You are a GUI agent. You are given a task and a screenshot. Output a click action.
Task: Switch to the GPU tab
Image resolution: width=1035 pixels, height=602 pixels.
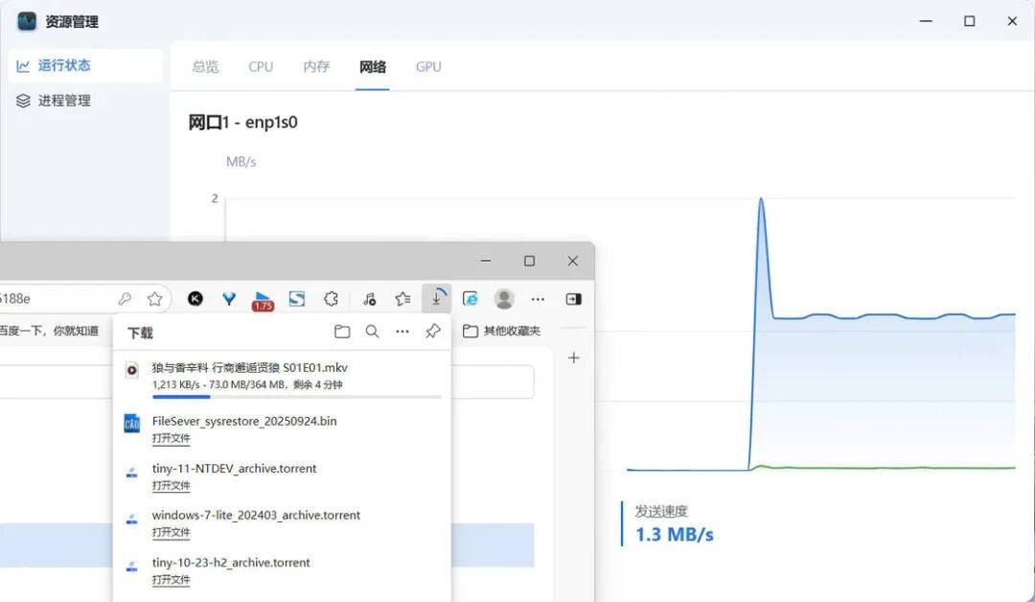428,67
